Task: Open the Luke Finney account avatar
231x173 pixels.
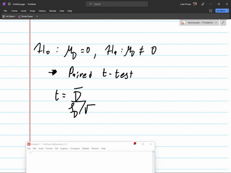Action: click(195, 4)
